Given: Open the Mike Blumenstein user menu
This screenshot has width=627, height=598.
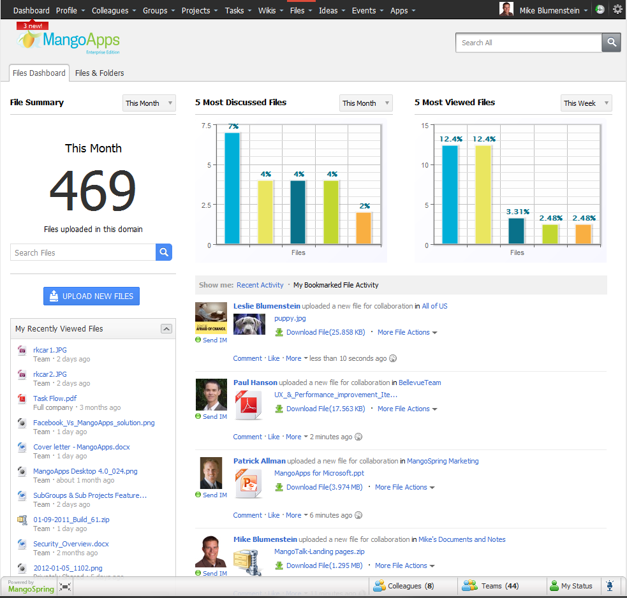Looking at the screenshot, I should click(x=554, y=10).
